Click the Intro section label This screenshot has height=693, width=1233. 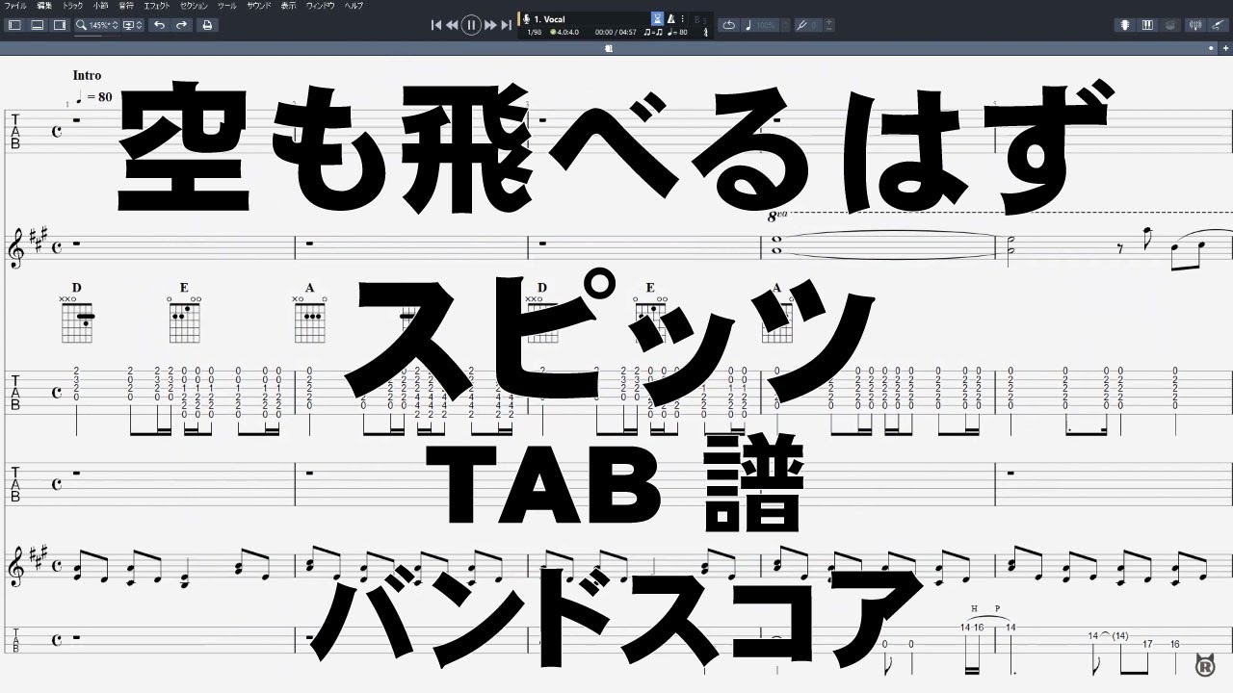tap(87, 75)
